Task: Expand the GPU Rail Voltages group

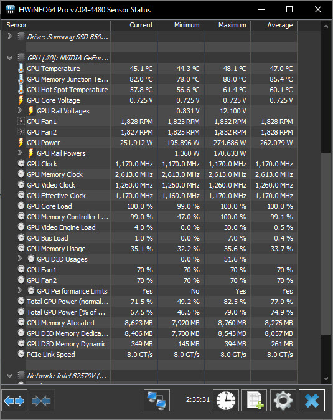Action: [19, 110]
